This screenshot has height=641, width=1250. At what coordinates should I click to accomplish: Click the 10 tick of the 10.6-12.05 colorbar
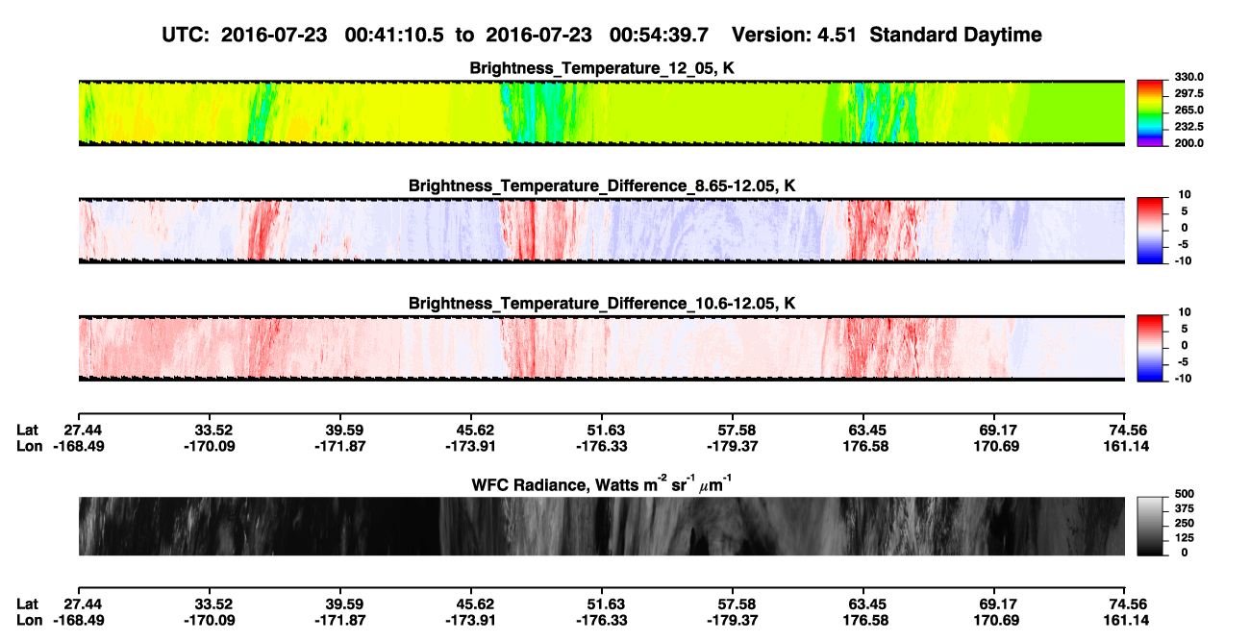[x=1184, y=312]
